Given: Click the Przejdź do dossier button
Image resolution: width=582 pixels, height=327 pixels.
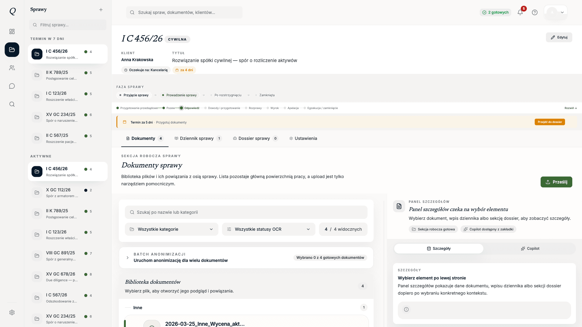Looking at the screenshot, I should [550, 122].
